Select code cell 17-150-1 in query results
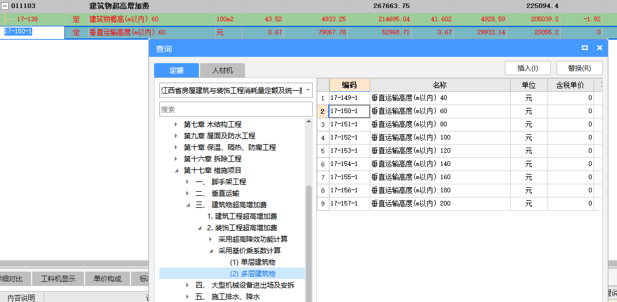The image size is (617, 302). (x=350, y=111)
